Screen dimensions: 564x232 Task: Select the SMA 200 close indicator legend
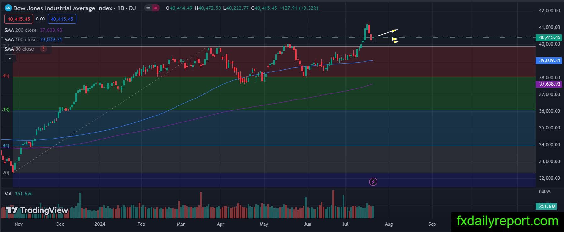point(33,30)
